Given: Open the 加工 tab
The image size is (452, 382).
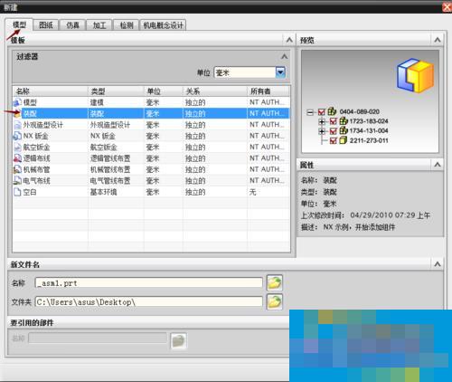Looking at the screenshot, I should pos(99,25).
